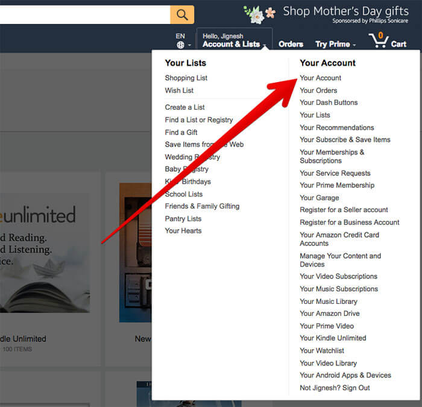Expand the Try Prime dropdown
Image resolution: width=422 pixels, height=407 pixels.
(335, 44)
